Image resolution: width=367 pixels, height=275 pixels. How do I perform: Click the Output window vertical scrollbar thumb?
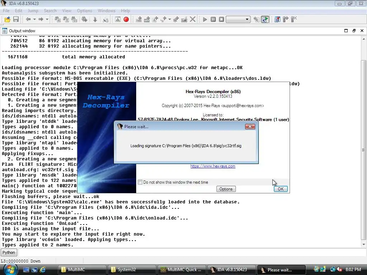[x=363, y=150]
